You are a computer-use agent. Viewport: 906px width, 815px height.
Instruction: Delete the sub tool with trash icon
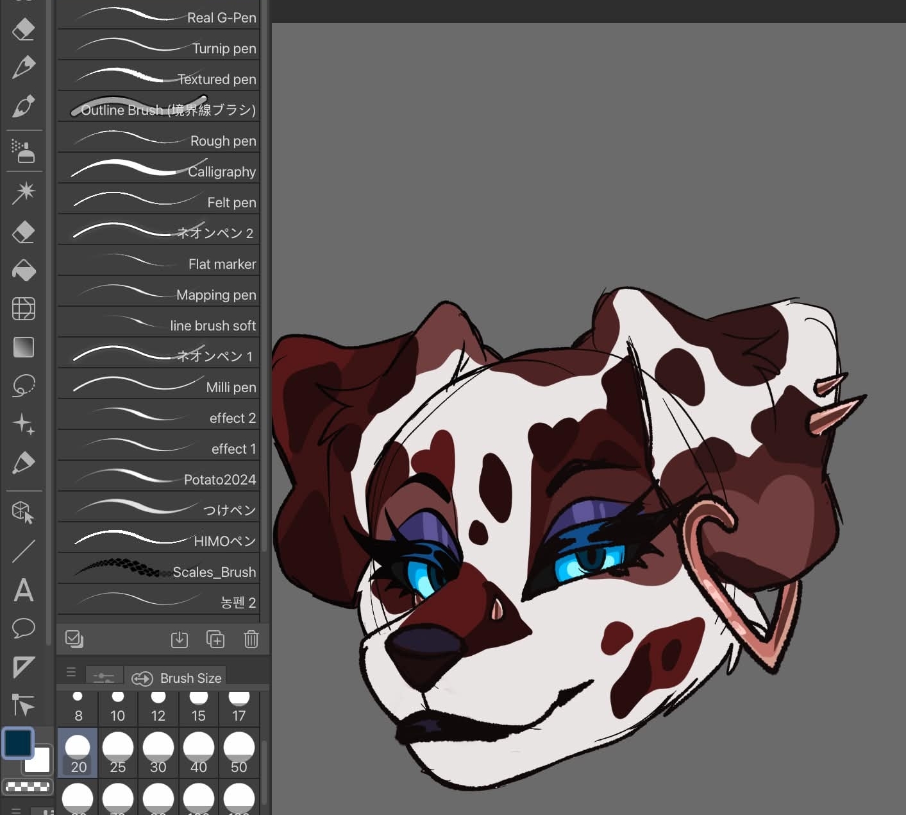pyautogui.click(x=251, y=639)
